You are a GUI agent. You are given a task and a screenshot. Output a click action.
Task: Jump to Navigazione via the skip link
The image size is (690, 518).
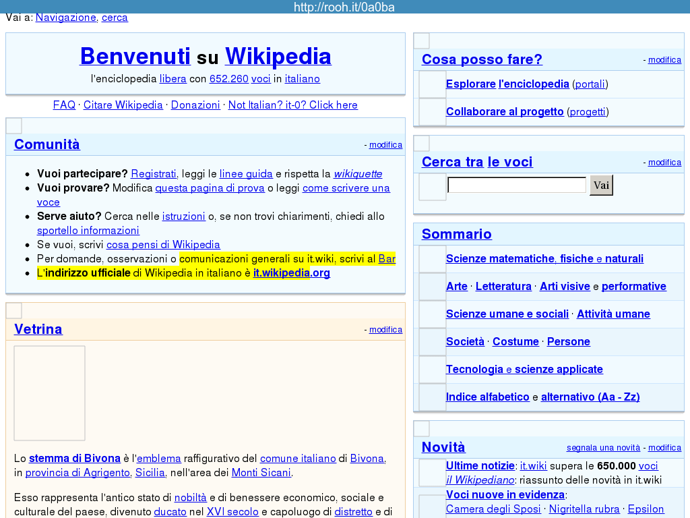click(x=65, y=18)
